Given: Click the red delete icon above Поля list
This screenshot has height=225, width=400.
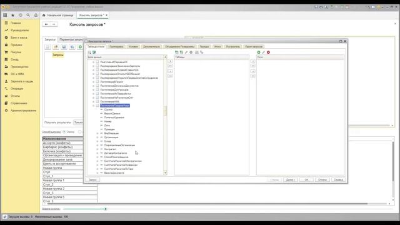Looking at the screenshot, I should click(x=268, y=52).
